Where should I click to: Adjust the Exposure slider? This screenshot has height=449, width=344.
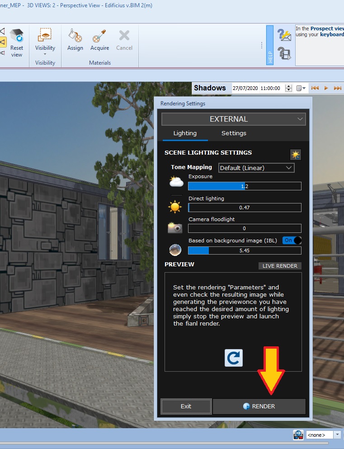point(245,186)
